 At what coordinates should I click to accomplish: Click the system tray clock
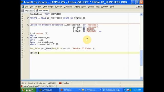(137, 90)
